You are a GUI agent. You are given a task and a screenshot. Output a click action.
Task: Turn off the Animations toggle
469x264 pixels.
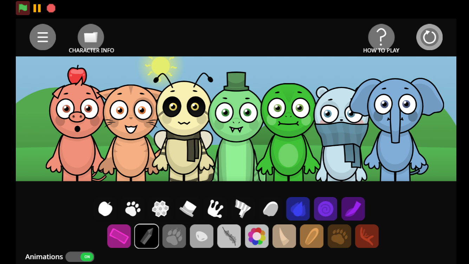[x=80, y=257]
